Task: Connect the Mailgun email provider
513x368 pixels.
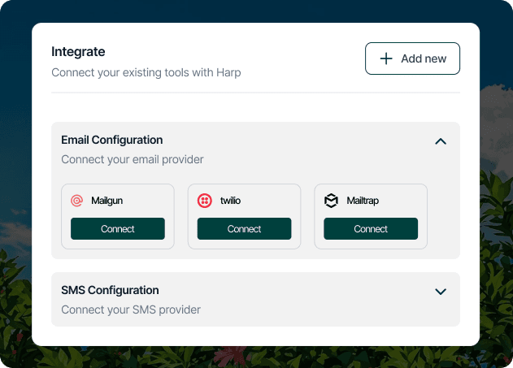Action: pyautogui.click(x=118, y=229)
